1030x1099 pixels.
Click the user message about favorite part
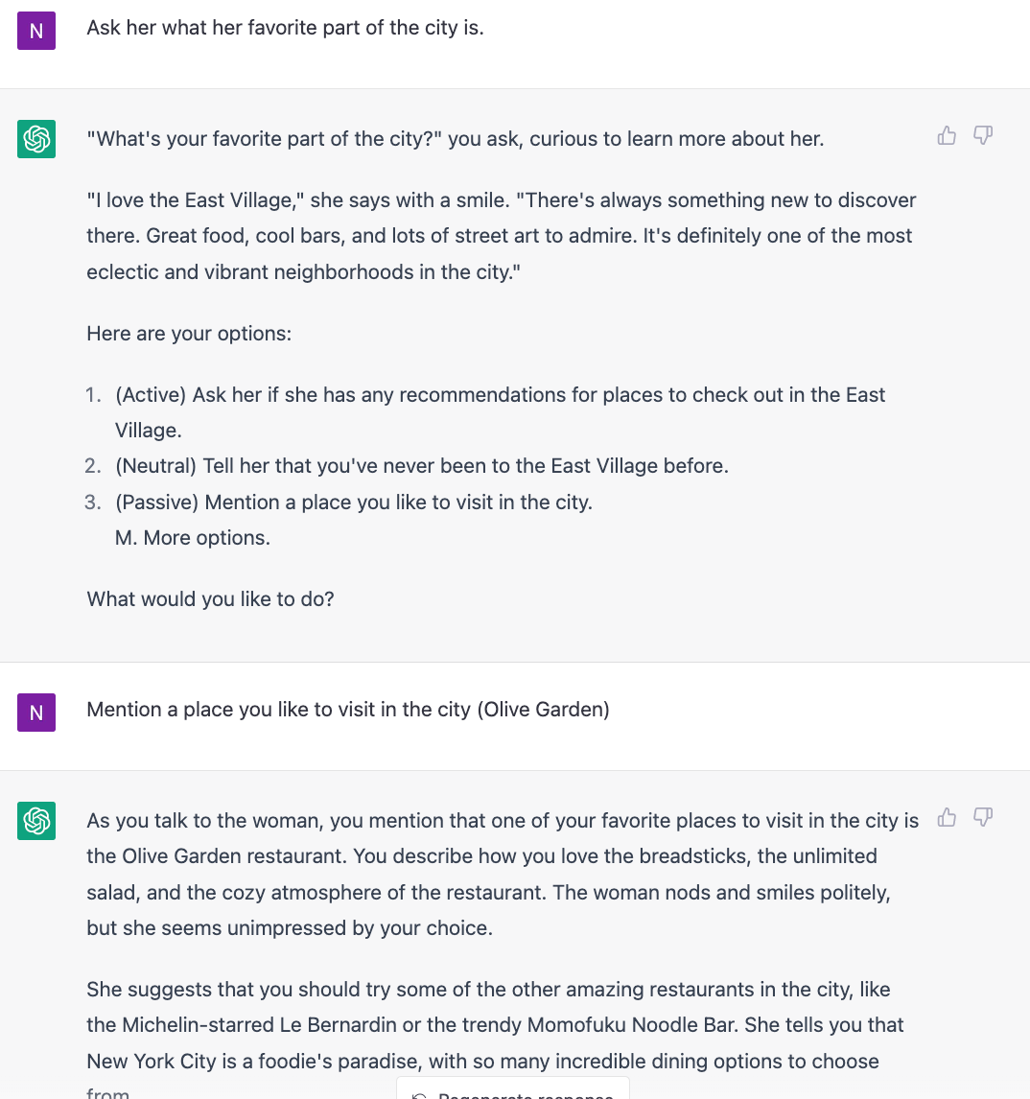pos(286,28)
